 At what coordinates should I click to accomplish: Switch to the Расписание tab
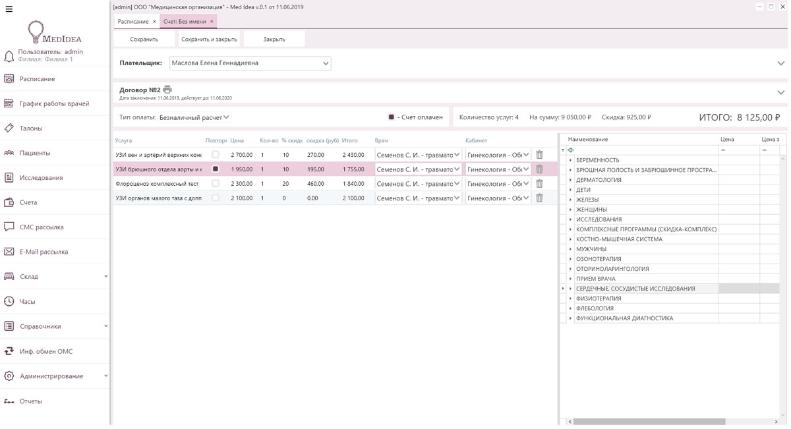click(x=132, y=22)
